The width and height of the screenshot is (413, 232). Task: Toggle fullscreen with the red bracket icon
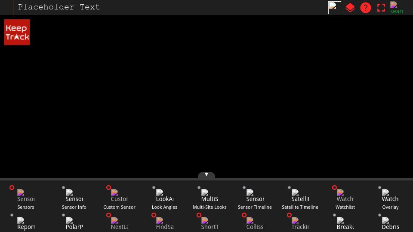click(x=381, y=8)
